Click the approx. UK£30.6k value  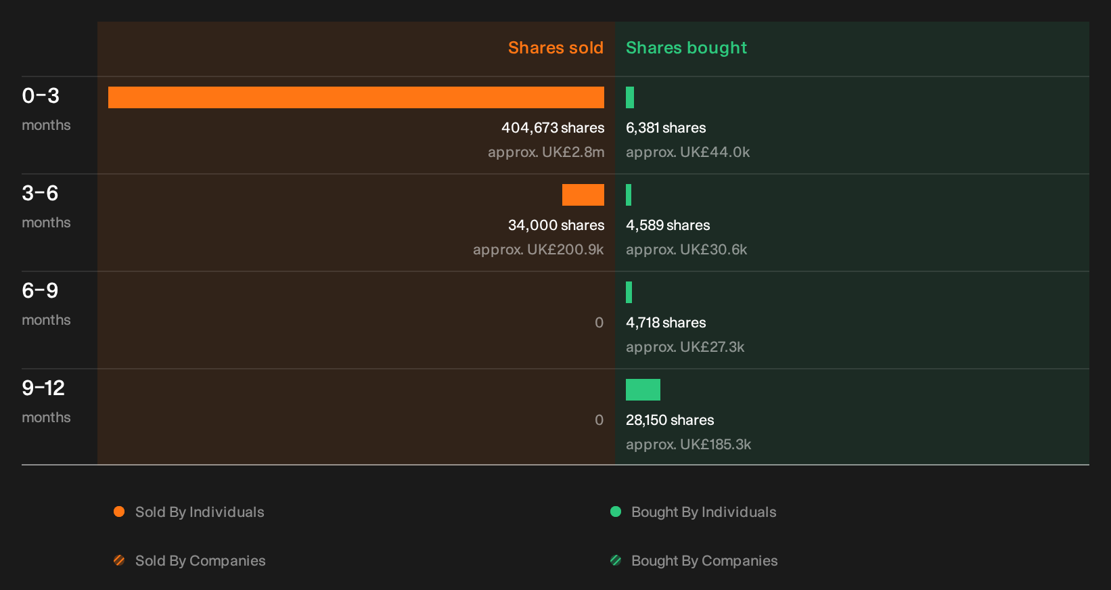687,250
